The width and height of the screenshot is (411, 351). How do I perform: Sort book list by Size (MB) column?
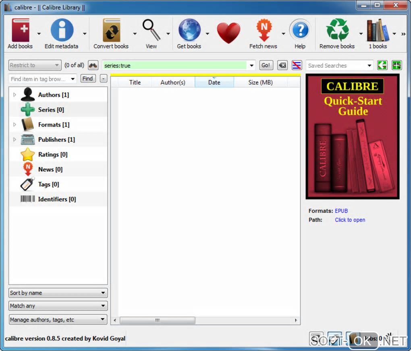tap(261, 82)
